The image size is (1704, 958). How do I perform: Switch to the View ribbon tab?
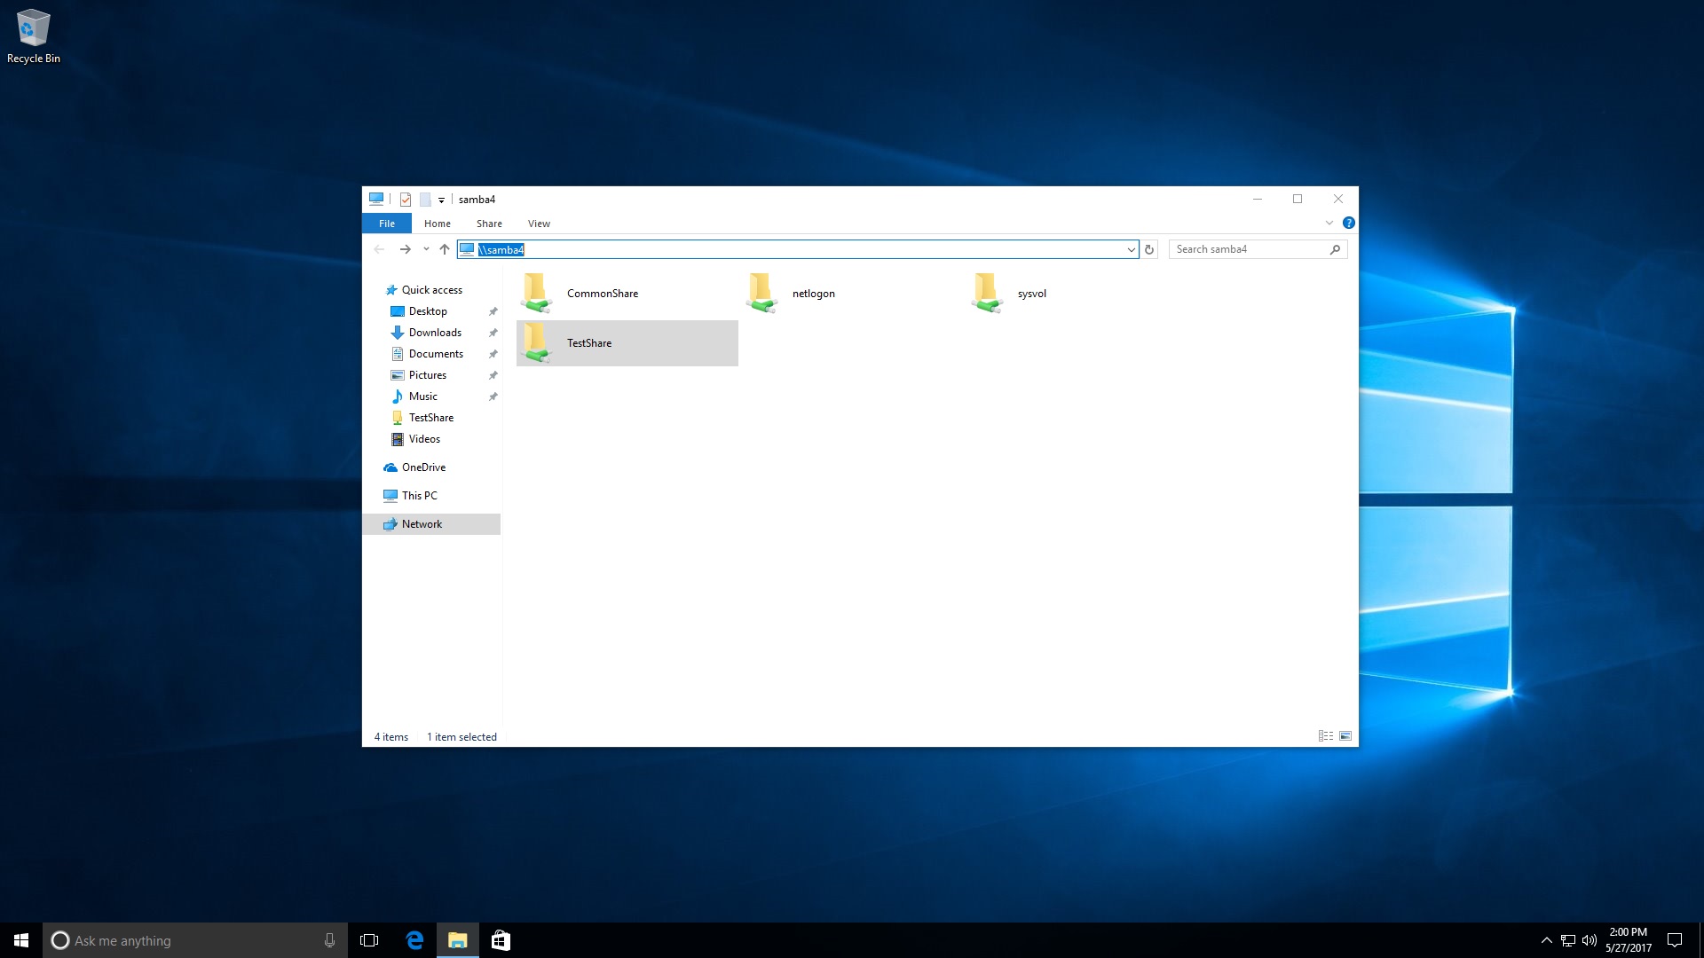539,224
